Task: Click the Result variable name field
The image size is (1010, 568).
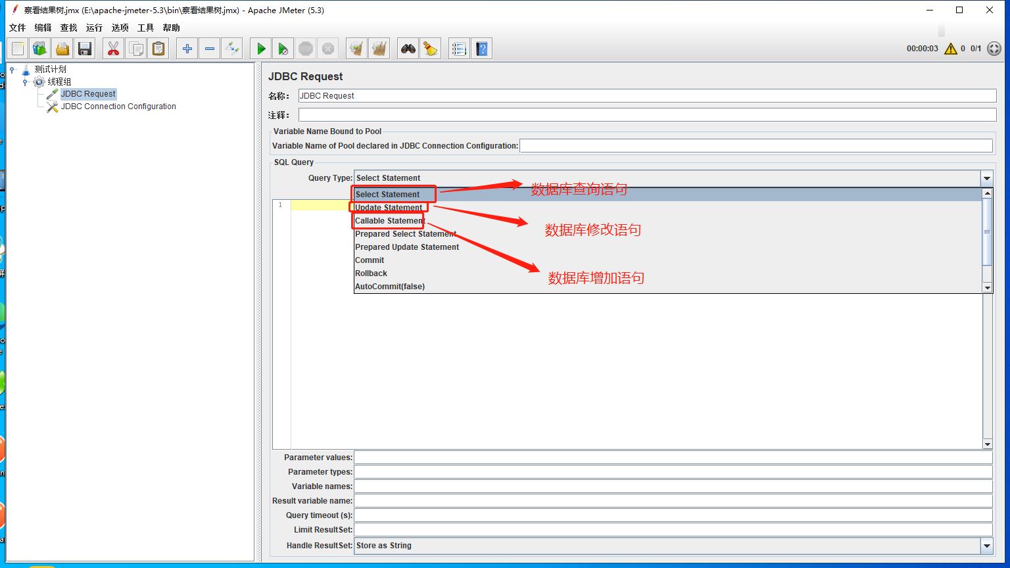Action: pyautogui.click(x=673, y=501)
